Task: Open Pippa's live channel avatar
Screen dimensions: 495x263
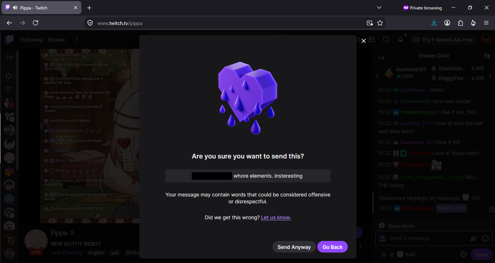Action: [36, 241]
